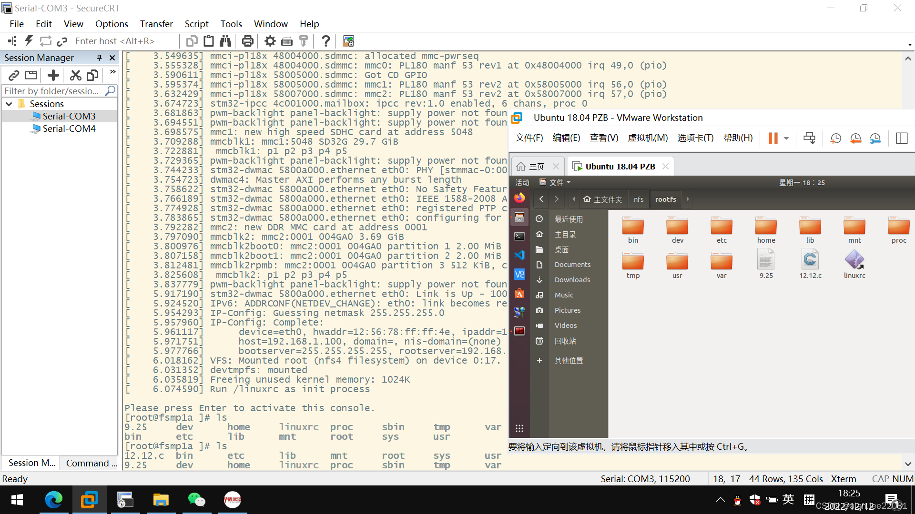Click the session filter input field
This screenshot has height=514, width=915.
click(52, 91)
